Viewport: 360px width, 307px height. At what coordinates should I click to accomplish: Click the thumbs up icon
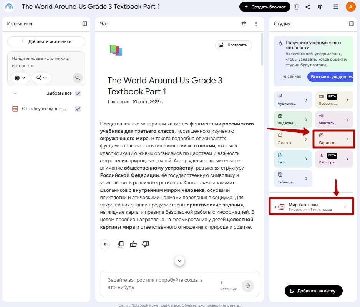coord(133,244)
